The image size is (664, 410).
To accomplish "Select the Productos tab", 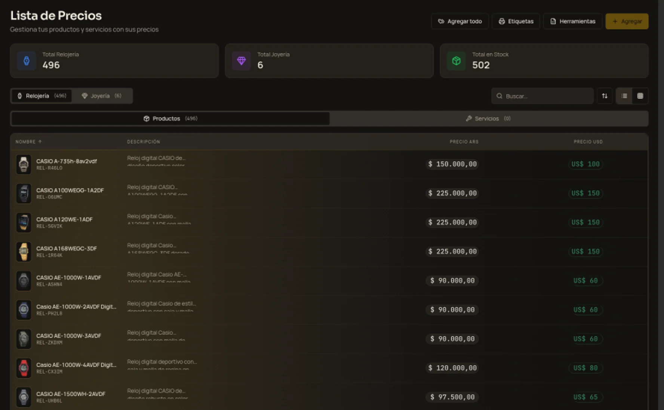I will pyautogui.click(x=170, y=118).
